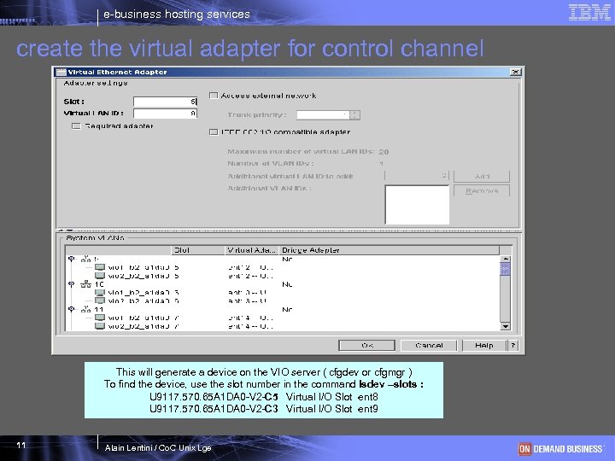Click the System VLANs scrollbar thumb
This screenshot has width=615, height=461.
(x=505, y=269)
